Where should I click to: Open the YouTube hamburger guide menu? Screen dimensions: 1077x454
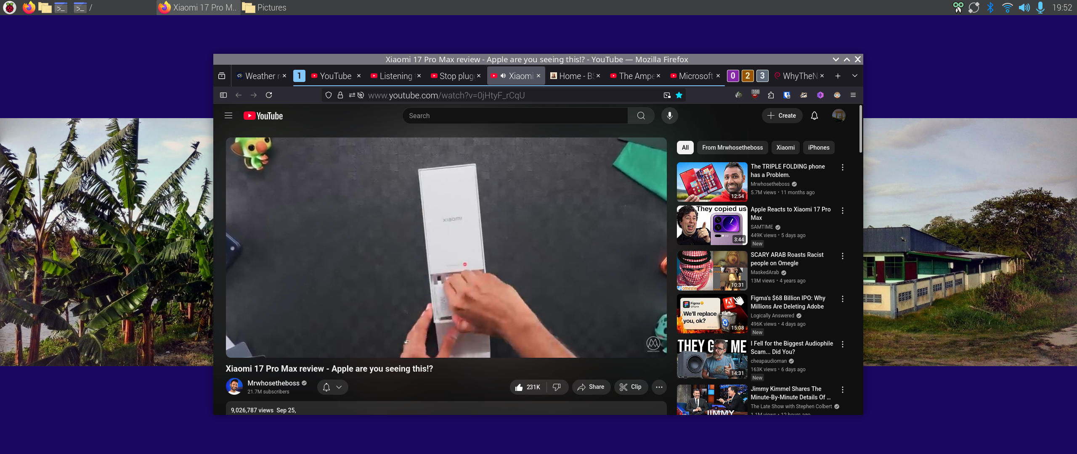[x=228, y=116]
